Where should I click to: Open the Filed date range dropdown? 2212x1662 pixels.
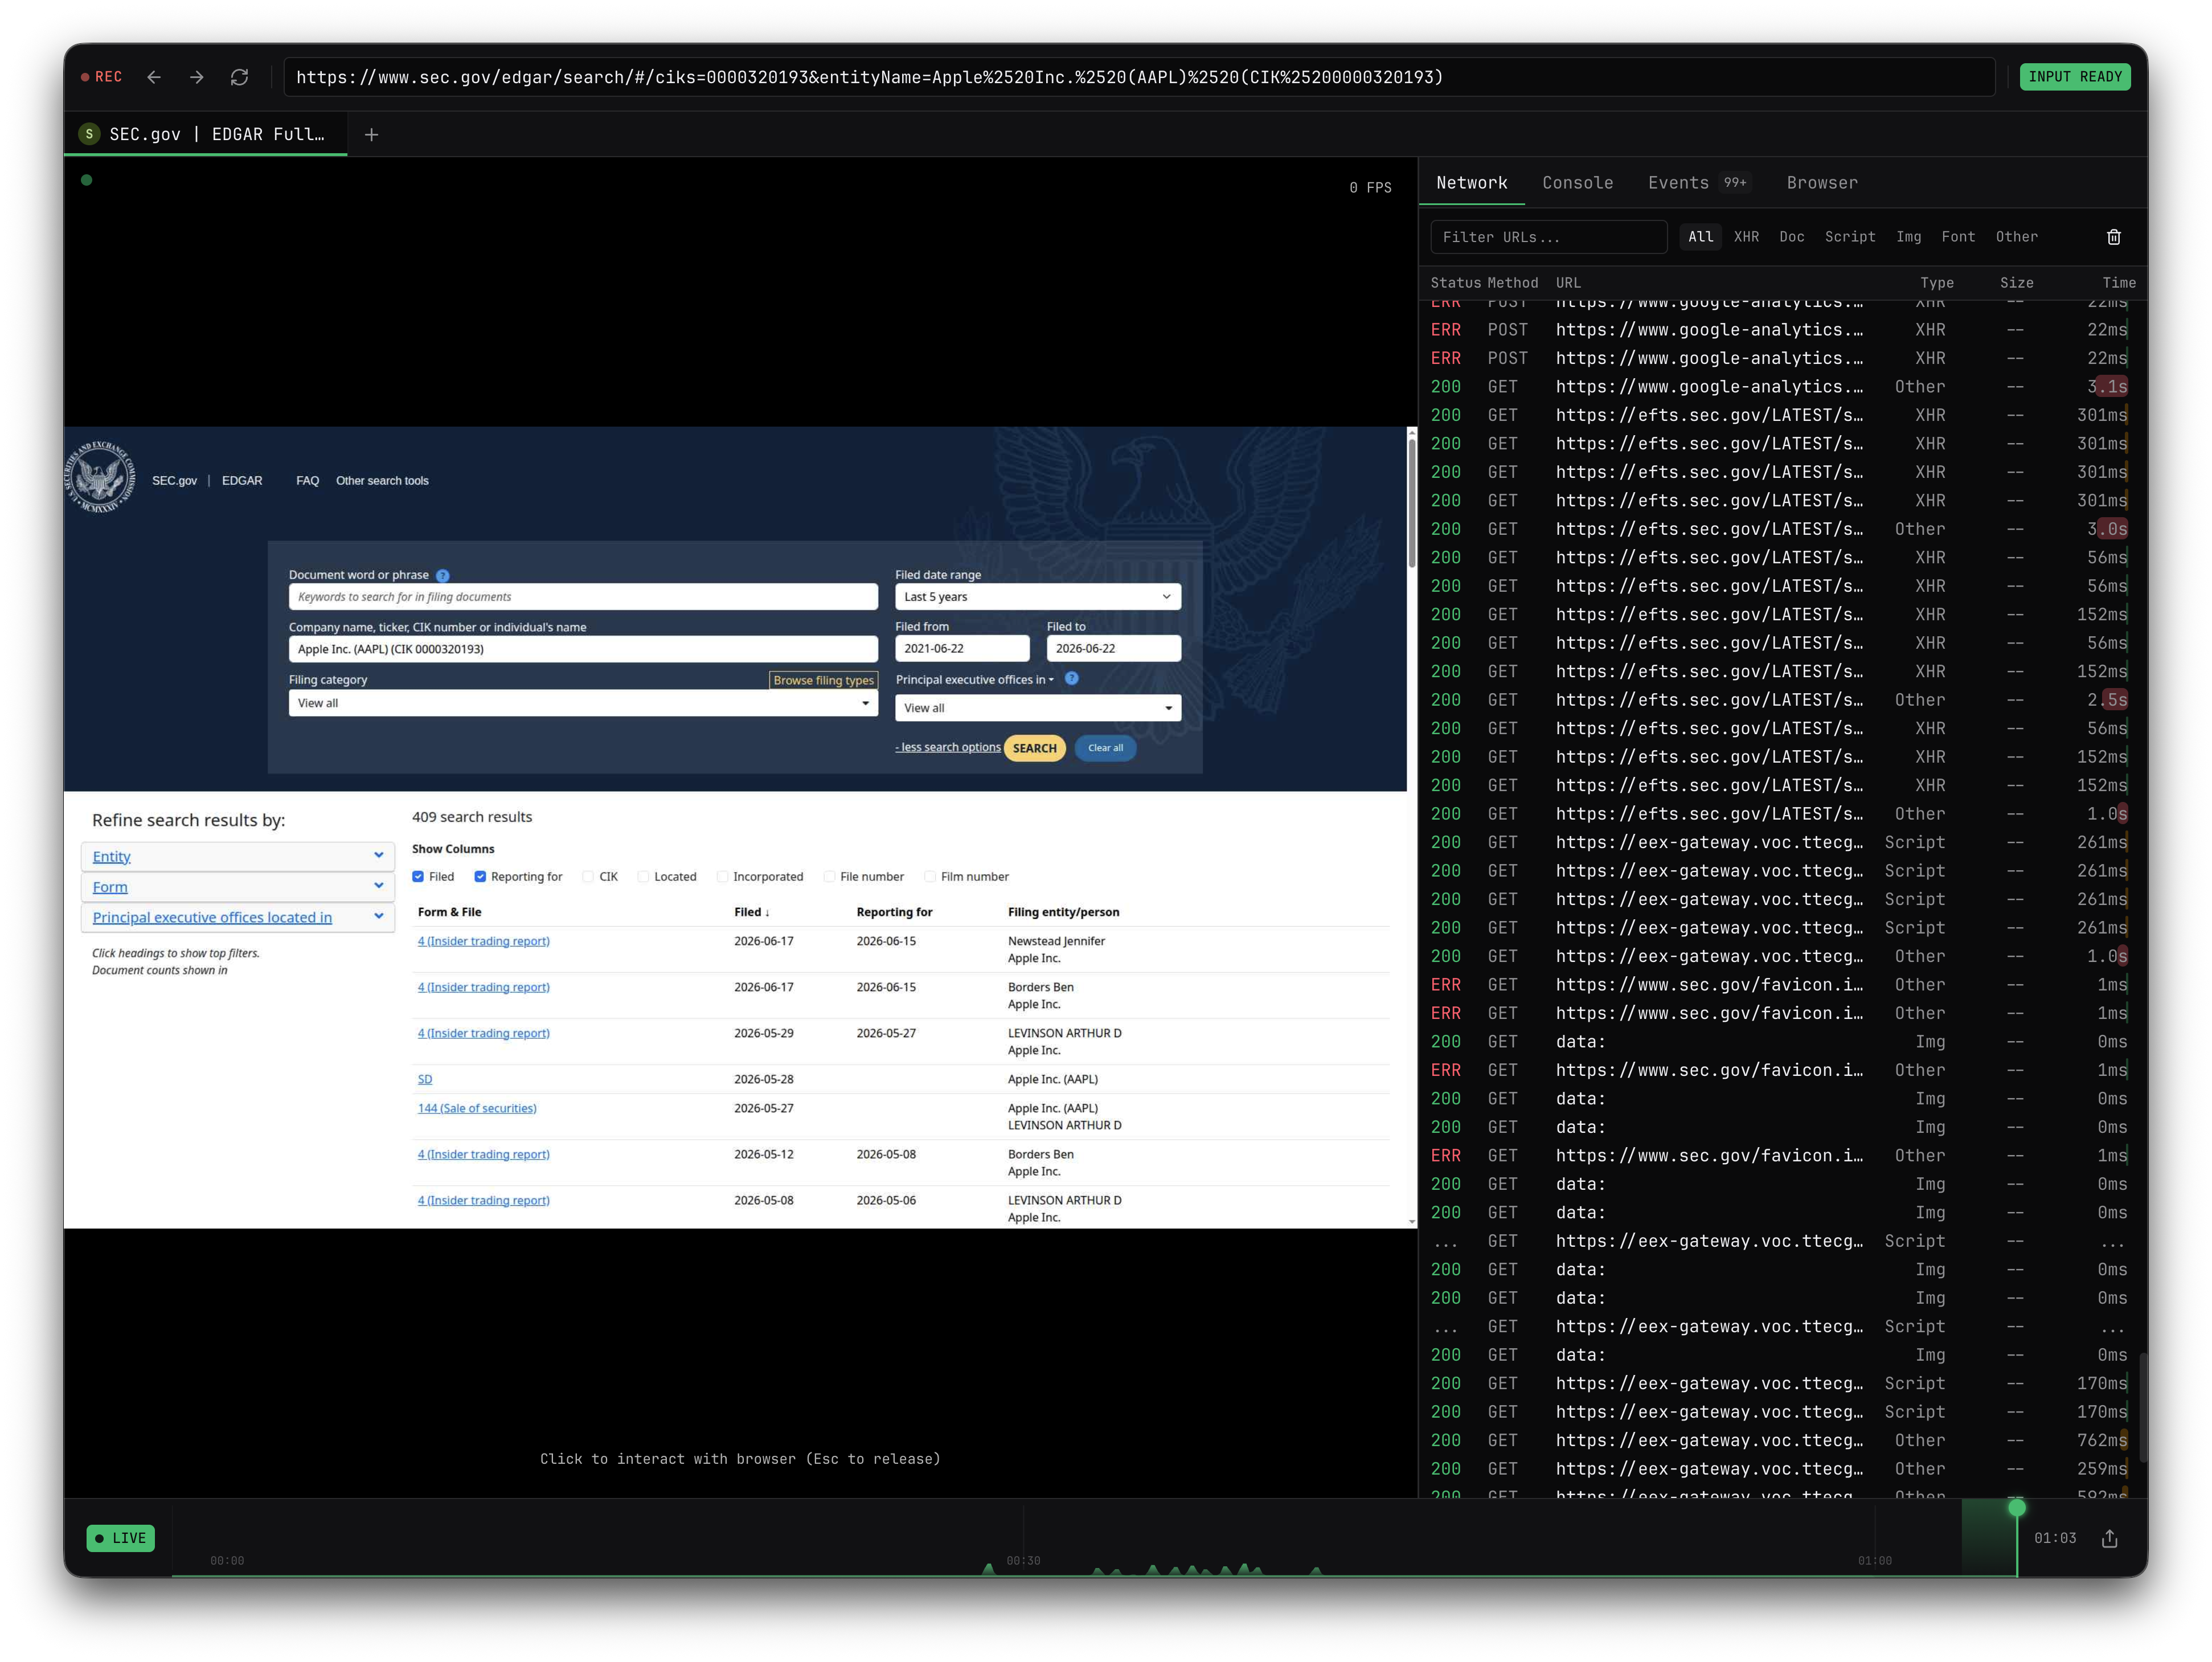click(x=1037, y=597)
